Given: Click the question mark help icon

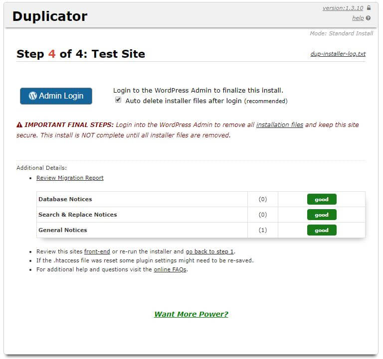Looking at the screenshot, I should click(369, 18).
